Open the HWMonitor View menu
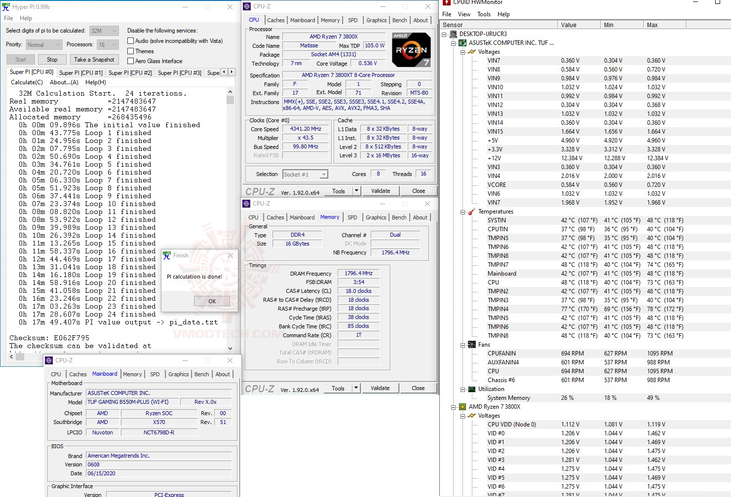Screen dimensions: 731x497 464,14
